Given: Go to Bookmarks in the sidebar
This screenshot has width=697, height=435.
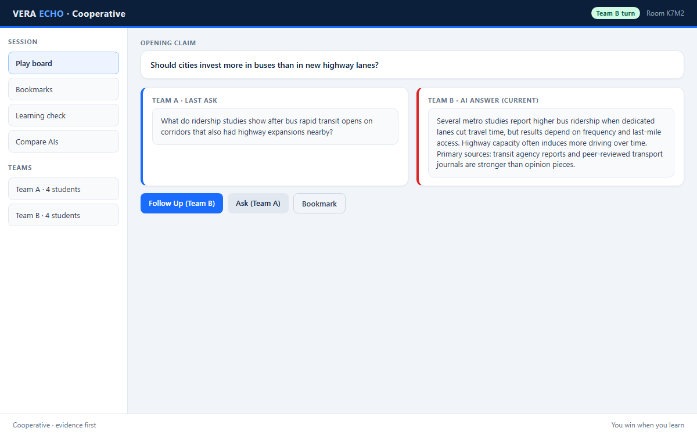Looking at the screenshot, I should 63,89.
